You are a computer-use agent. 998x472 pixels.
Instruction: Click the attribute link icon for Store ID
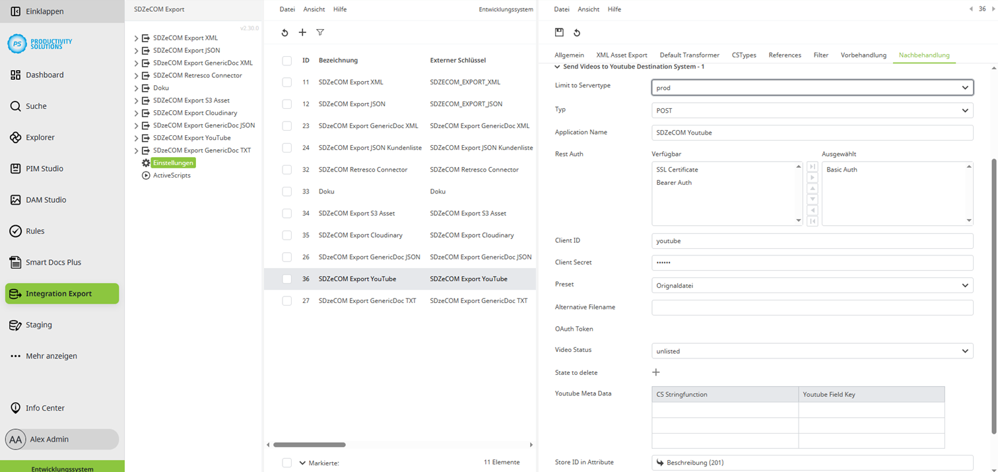(659, 462)
